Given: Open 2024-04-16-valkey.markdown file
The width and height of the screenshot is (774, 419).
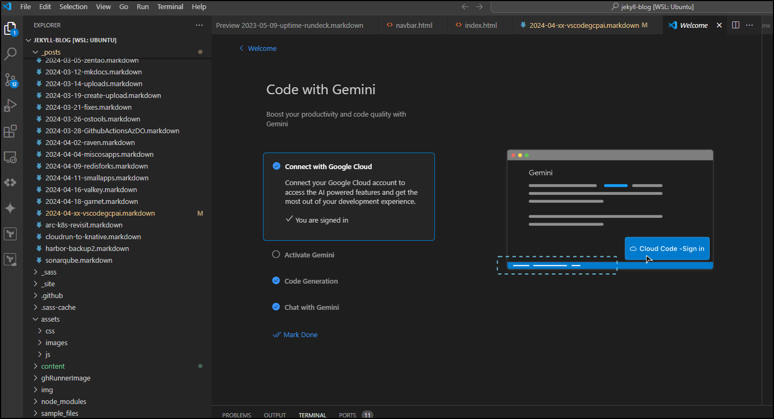Looking at the screenshot, I should 91,189.
